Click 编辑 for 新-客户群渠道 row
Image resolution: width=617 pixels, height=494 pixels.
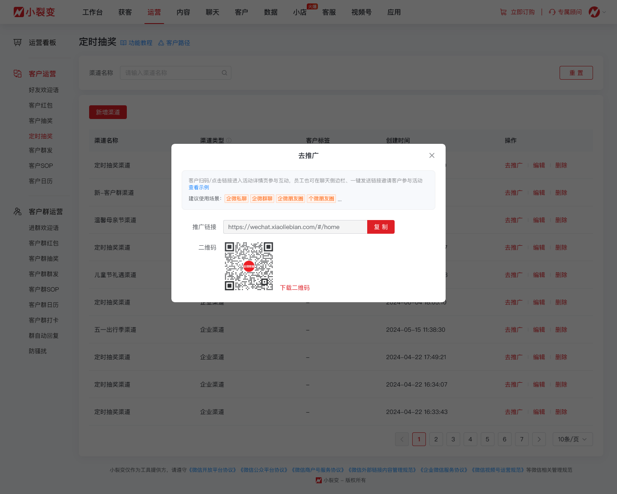[x=539, y=193]
